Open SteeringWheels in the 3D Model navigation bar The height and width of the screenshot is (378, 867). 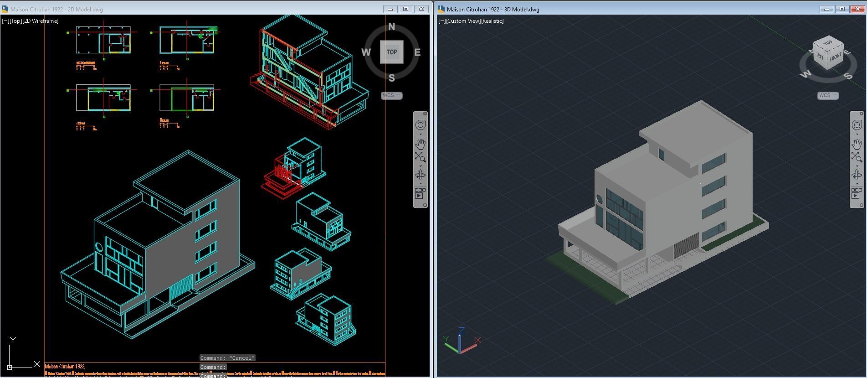coord(857,125)
